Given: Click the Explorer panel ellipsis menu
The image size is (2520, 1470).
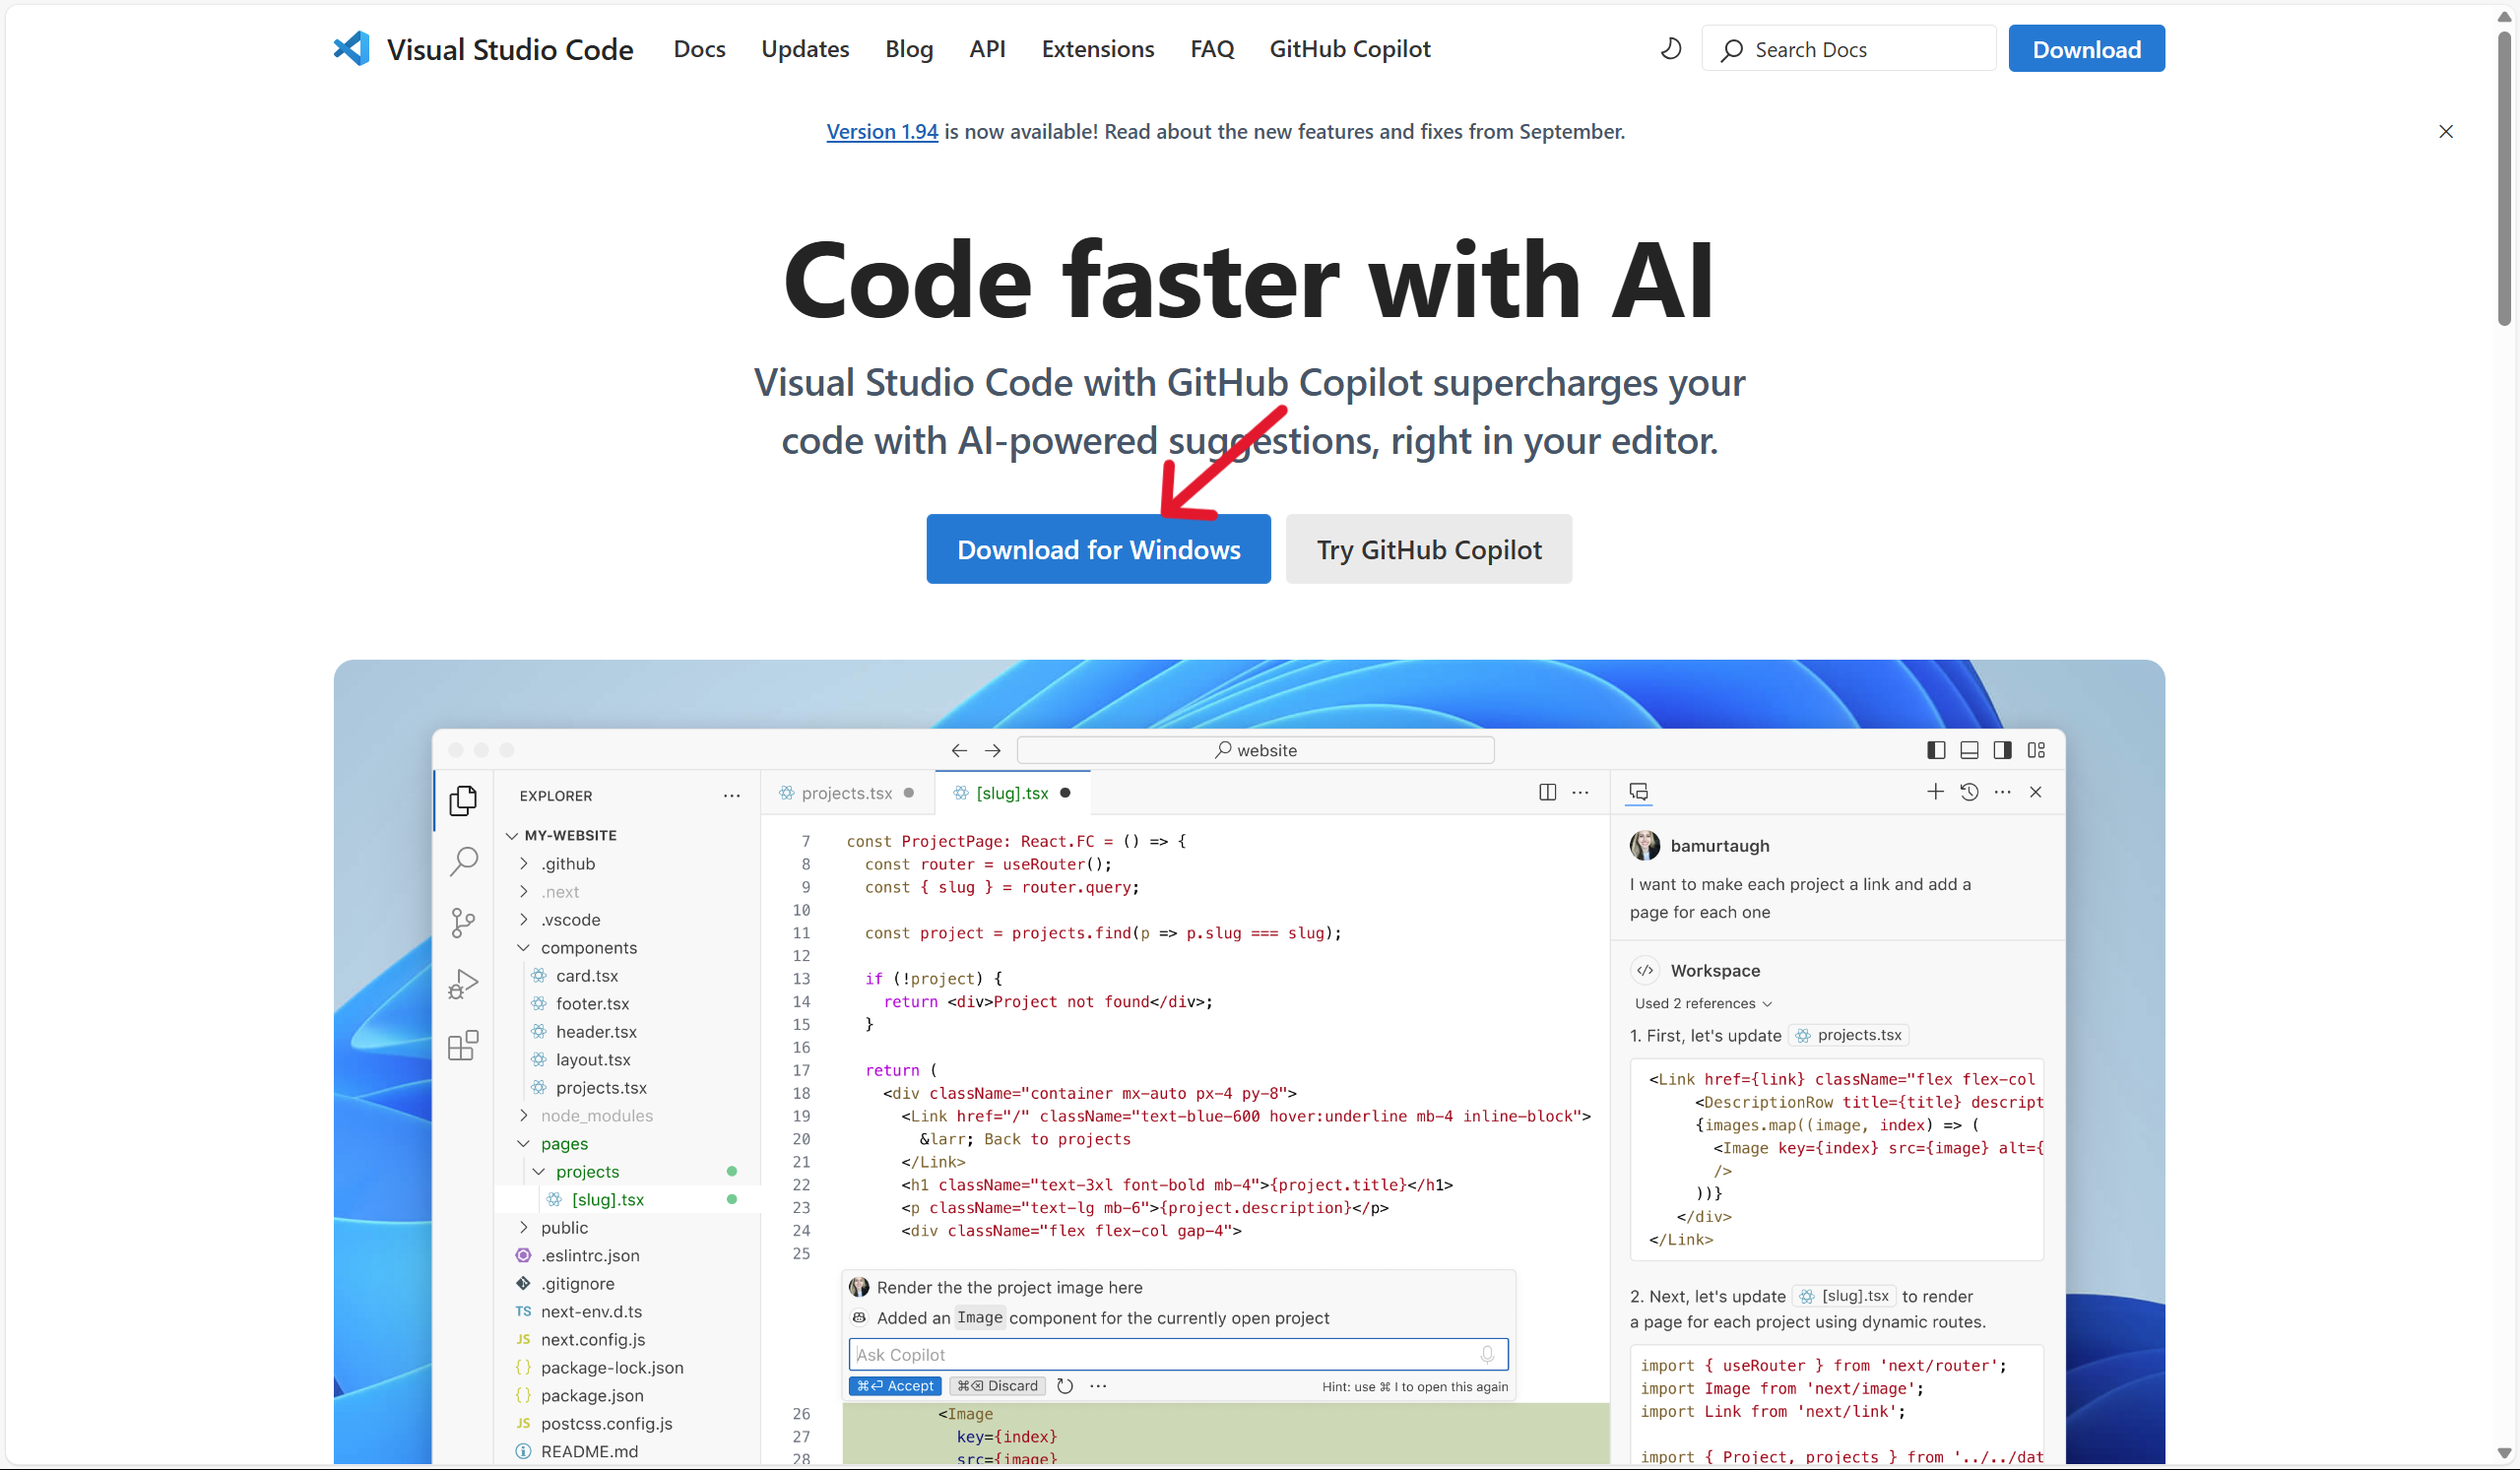Looking at the screenshot, I should (x=732, y=796).
